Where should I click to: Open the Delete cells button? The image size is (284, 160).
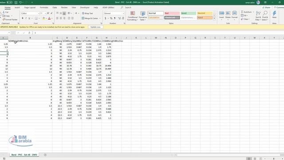228,16
